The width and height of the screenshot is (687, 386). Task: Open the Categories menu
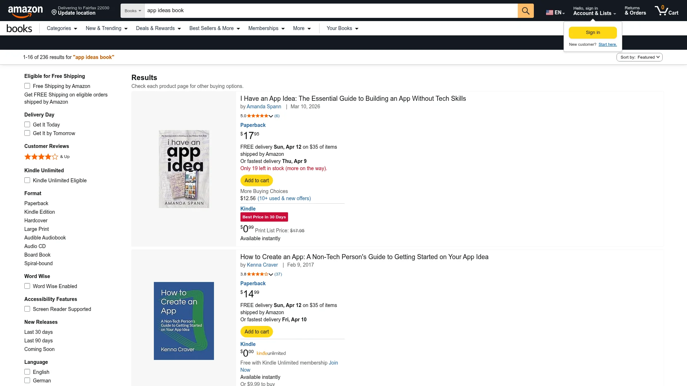point(62,28)
